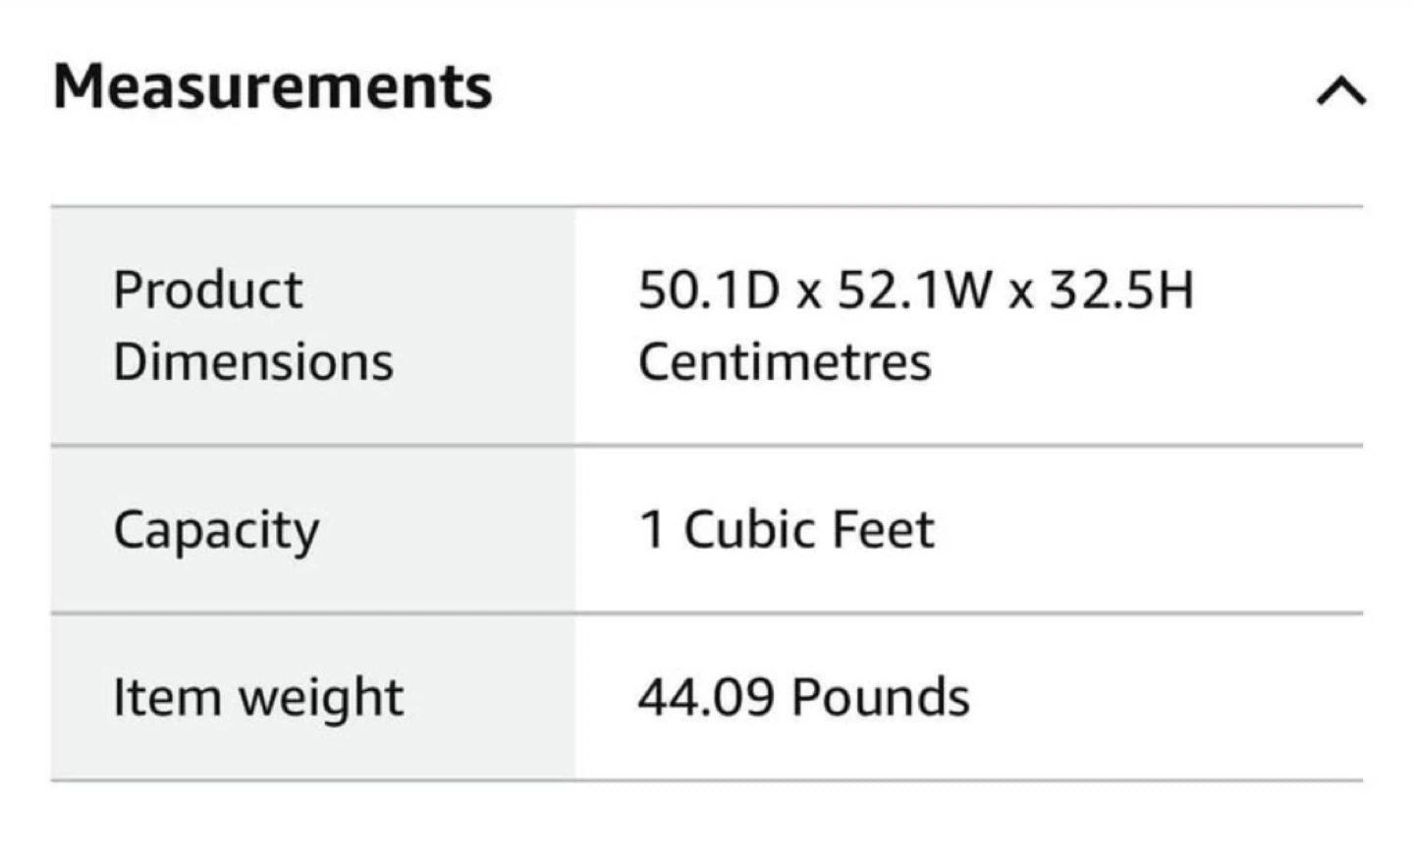The image size is (1414, 853).
Task: Select the Product Dimensions label cell
Action: 312,326
